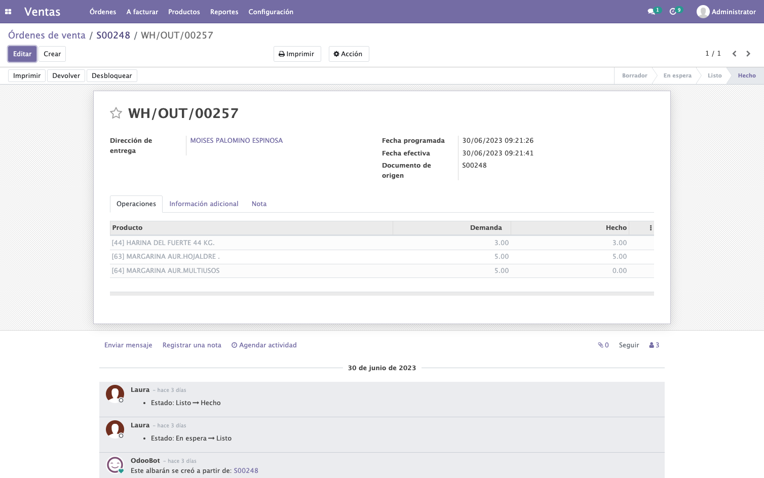Click Laura's avatar on En espera → Listo message
The image size is (764, 478).
[x=115, y=429]
